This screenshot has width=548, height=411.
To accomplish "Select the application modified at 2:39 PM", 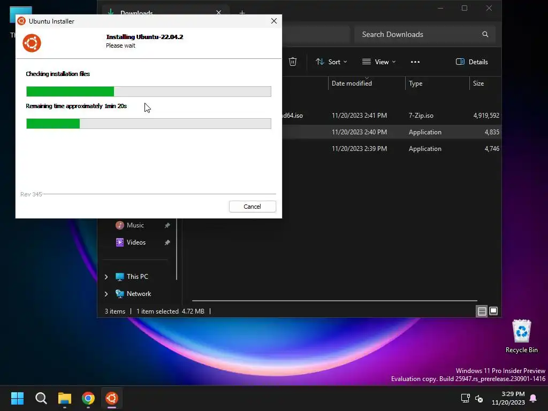I will point(391,149).
